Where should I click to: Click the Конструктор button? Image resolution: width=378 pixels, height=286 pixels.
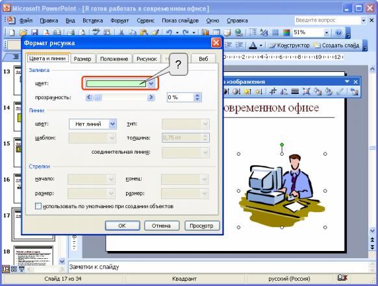point(289,45)
